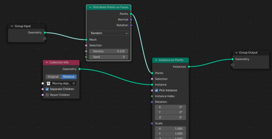Toggle the Reset Children checkbox

tap(47, 95)
